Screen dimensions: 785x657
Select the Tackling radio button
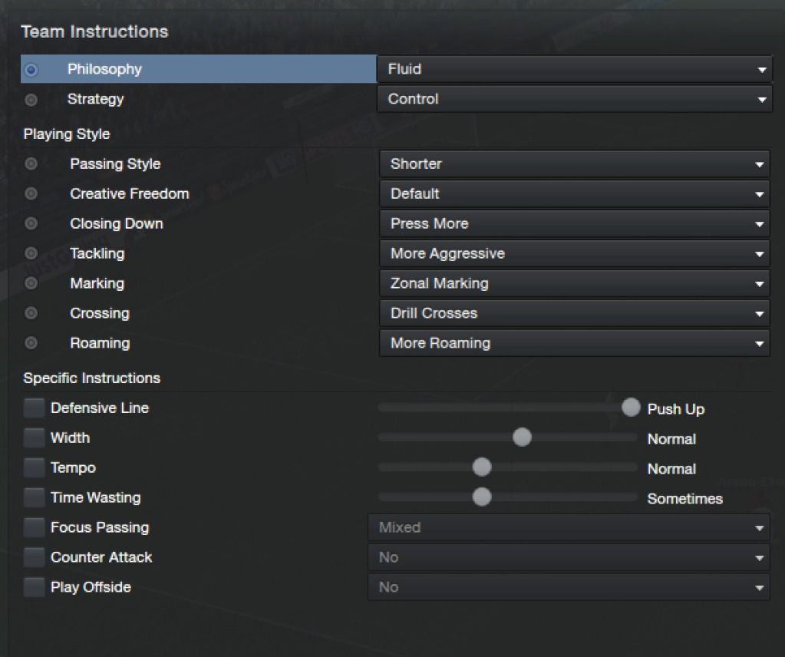tap(31, 253)
